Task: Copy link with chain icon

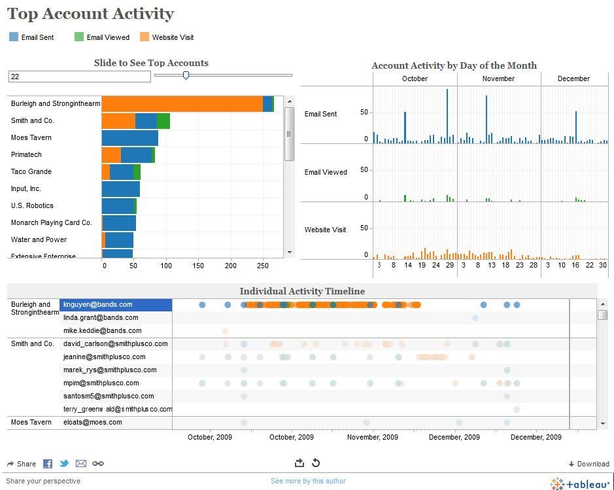Action: point(98,464)
